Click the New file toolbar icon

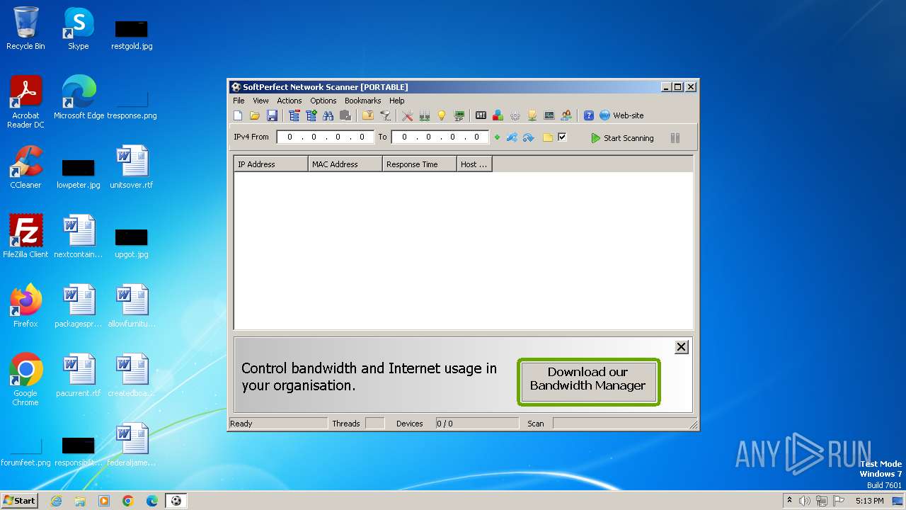[x=238, y=115]
